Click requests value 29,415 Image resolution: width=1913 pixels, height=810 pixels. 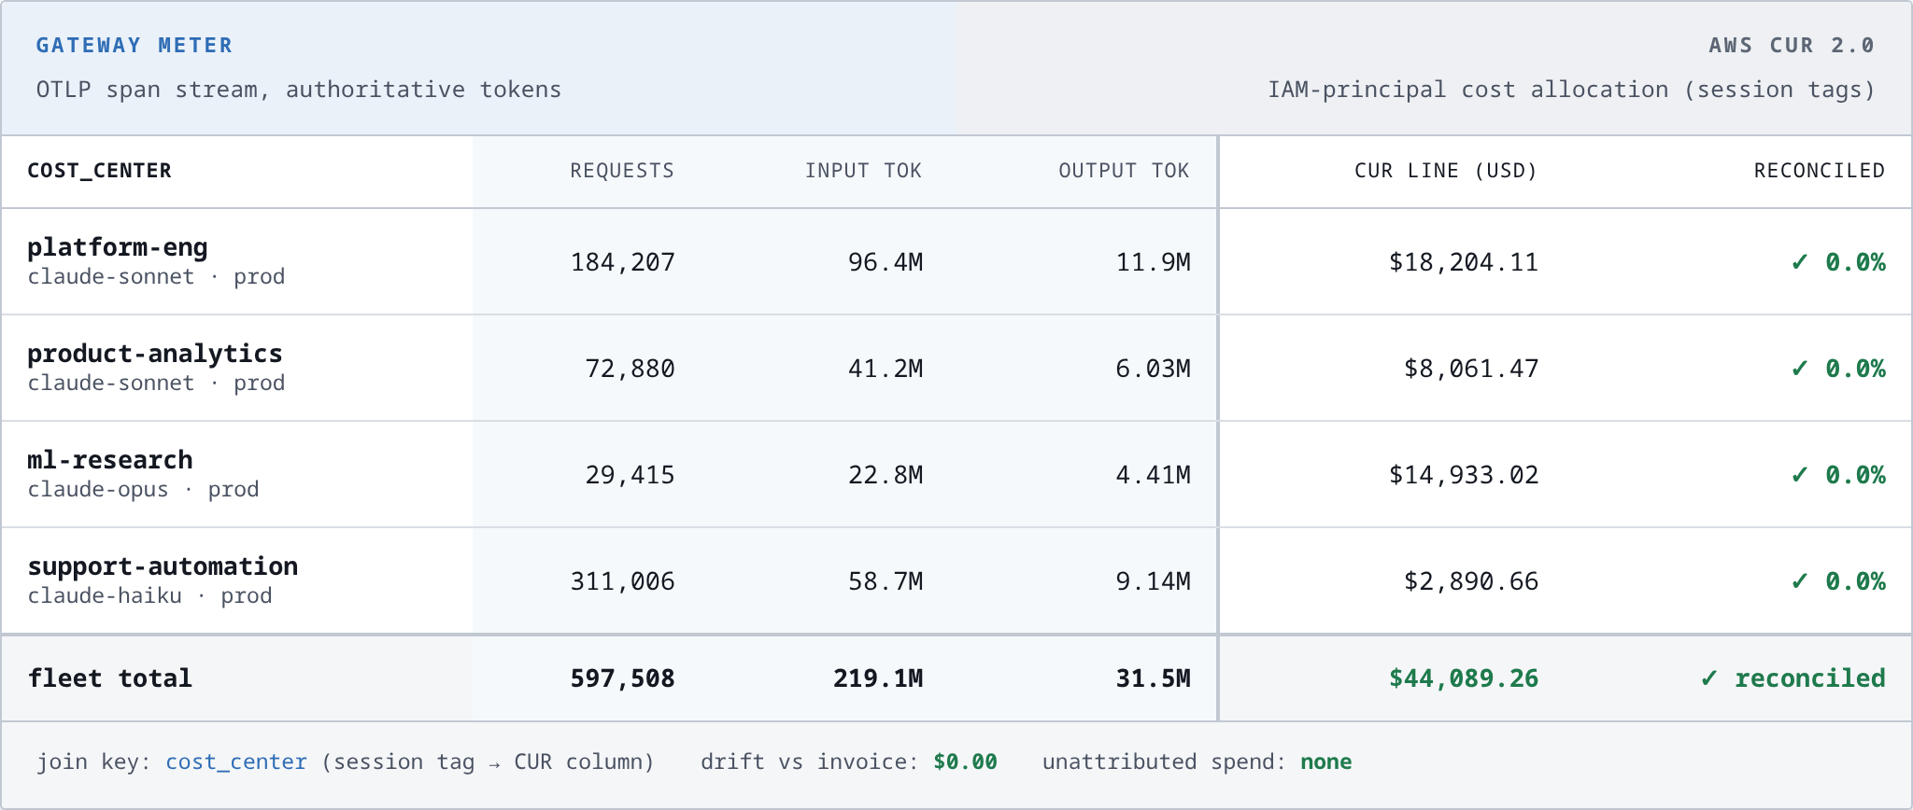(631, 475)
